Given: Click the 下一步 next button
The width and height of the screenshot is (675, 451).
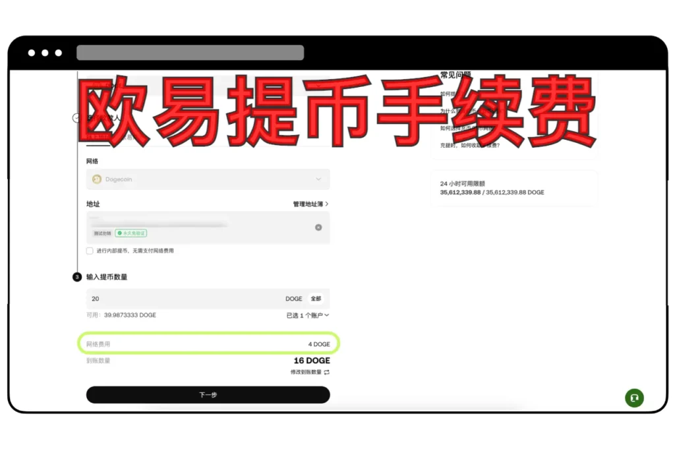Looking at the screenshot, I should pos(208,394).
